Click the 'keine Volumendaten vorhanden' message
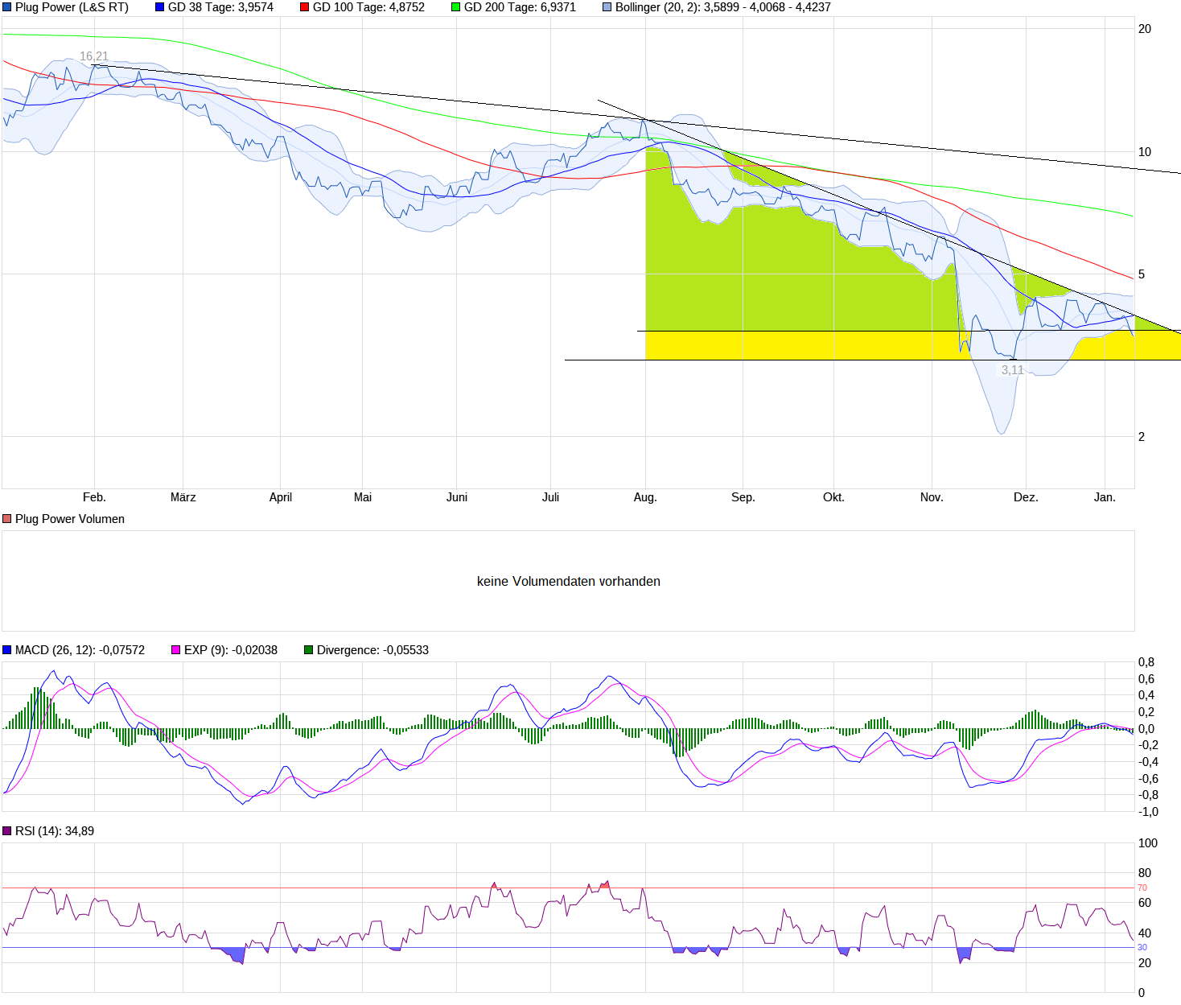This screenshot has width=1181, height=1005. (x=569, y=581)
